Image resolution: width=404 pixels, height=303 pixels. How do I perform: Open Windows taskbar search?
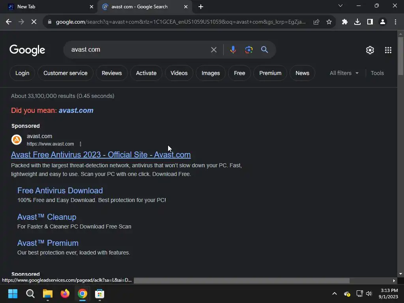(x=30, y=294)
